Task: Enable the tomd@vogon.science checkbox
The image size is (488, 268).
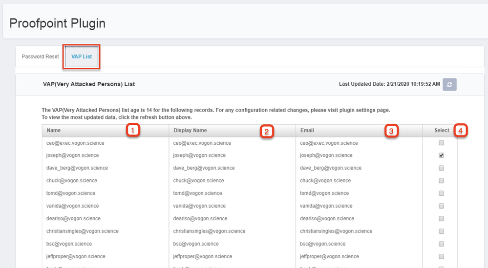Action: [442, 193]
